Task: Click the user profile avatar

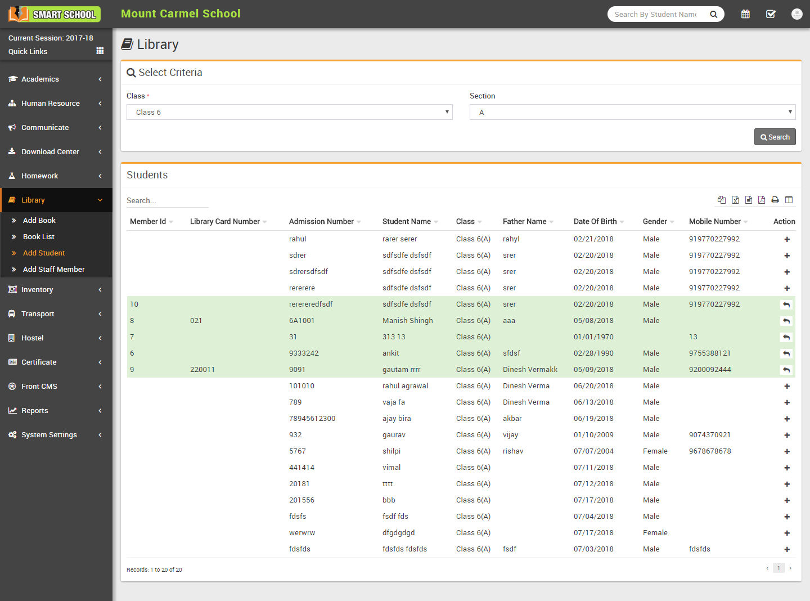Action: 796,14
